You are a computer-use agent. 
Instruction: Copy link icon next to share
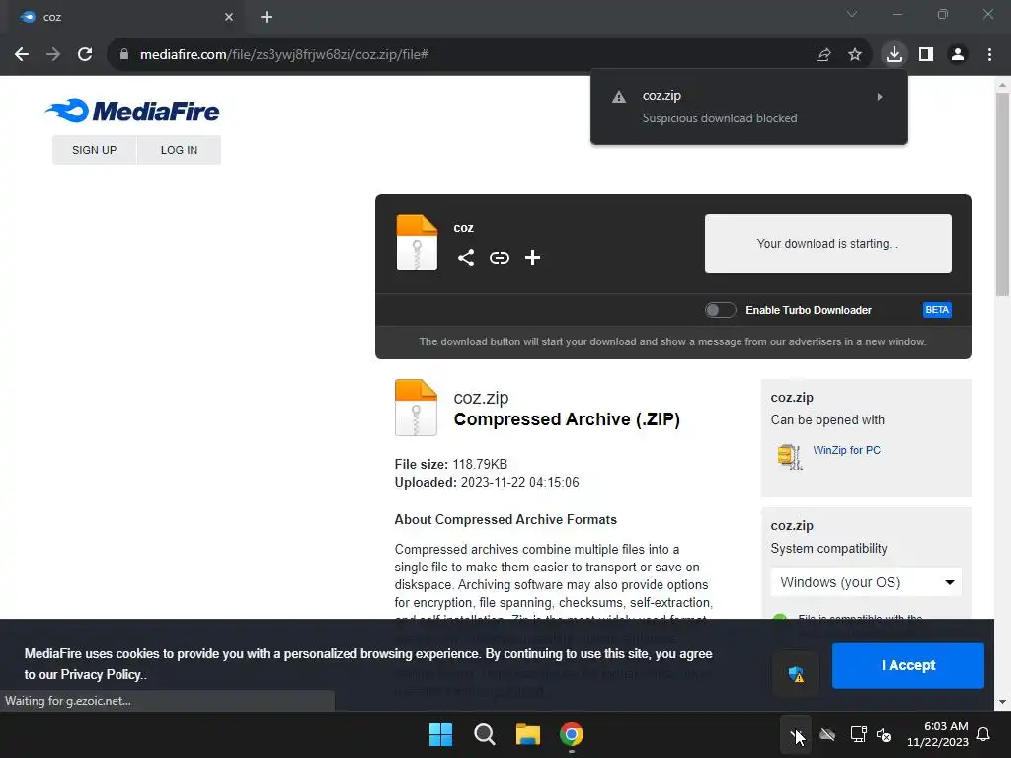click(x=499, y=258)
